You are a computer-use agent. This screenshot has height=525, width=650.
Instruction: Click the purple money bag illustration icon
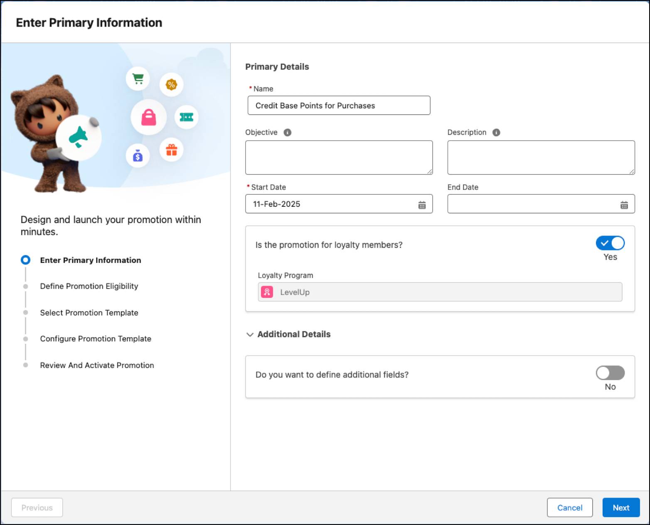click(x=138, y=156)
